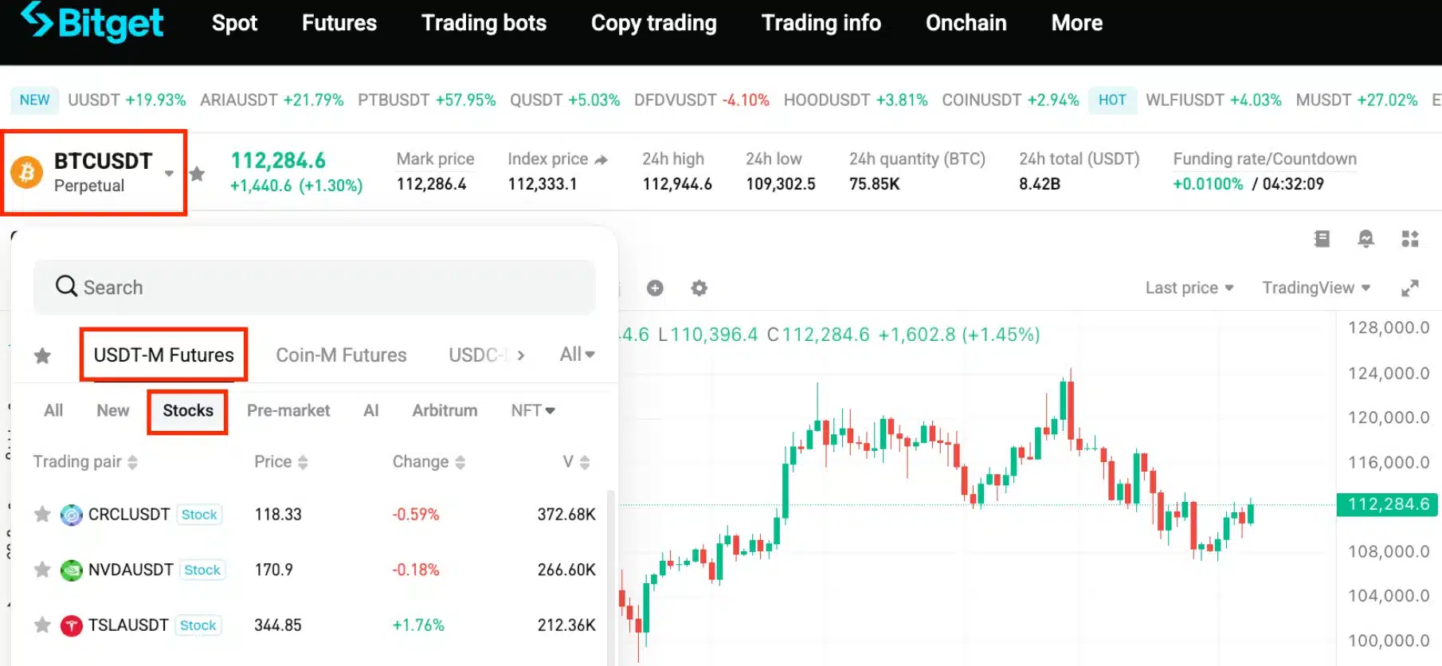Open the Futures menu
The width and height of the screenshot is (1442, 666).
point(339,23)
